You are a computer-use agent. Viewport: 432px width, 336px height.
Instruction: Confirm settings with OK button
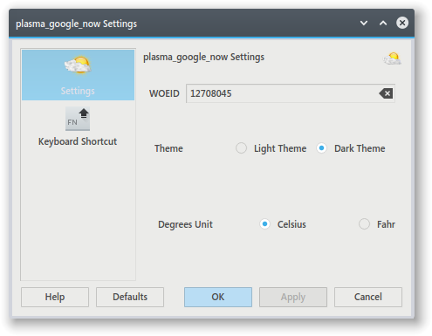218,297
